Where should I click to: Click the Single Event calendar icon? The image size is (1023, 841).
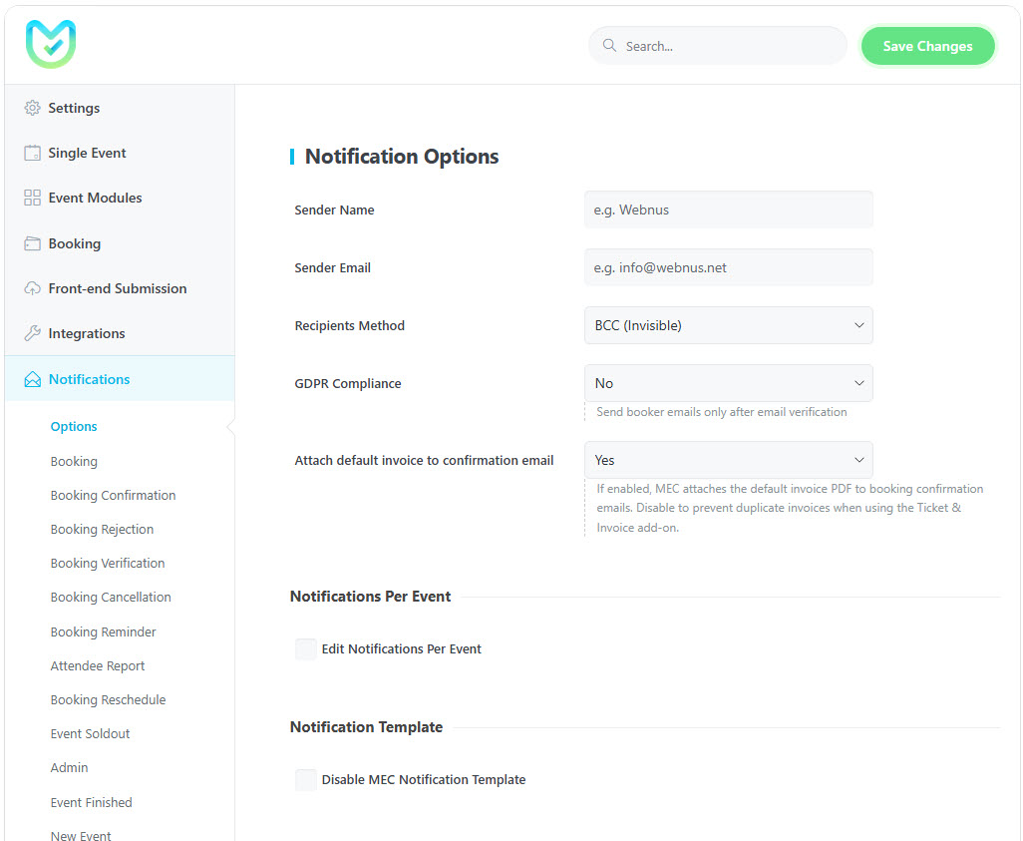tap(32, 153)
